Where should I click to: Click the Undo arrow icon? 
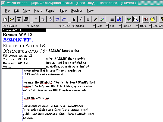tap(57, 19)
